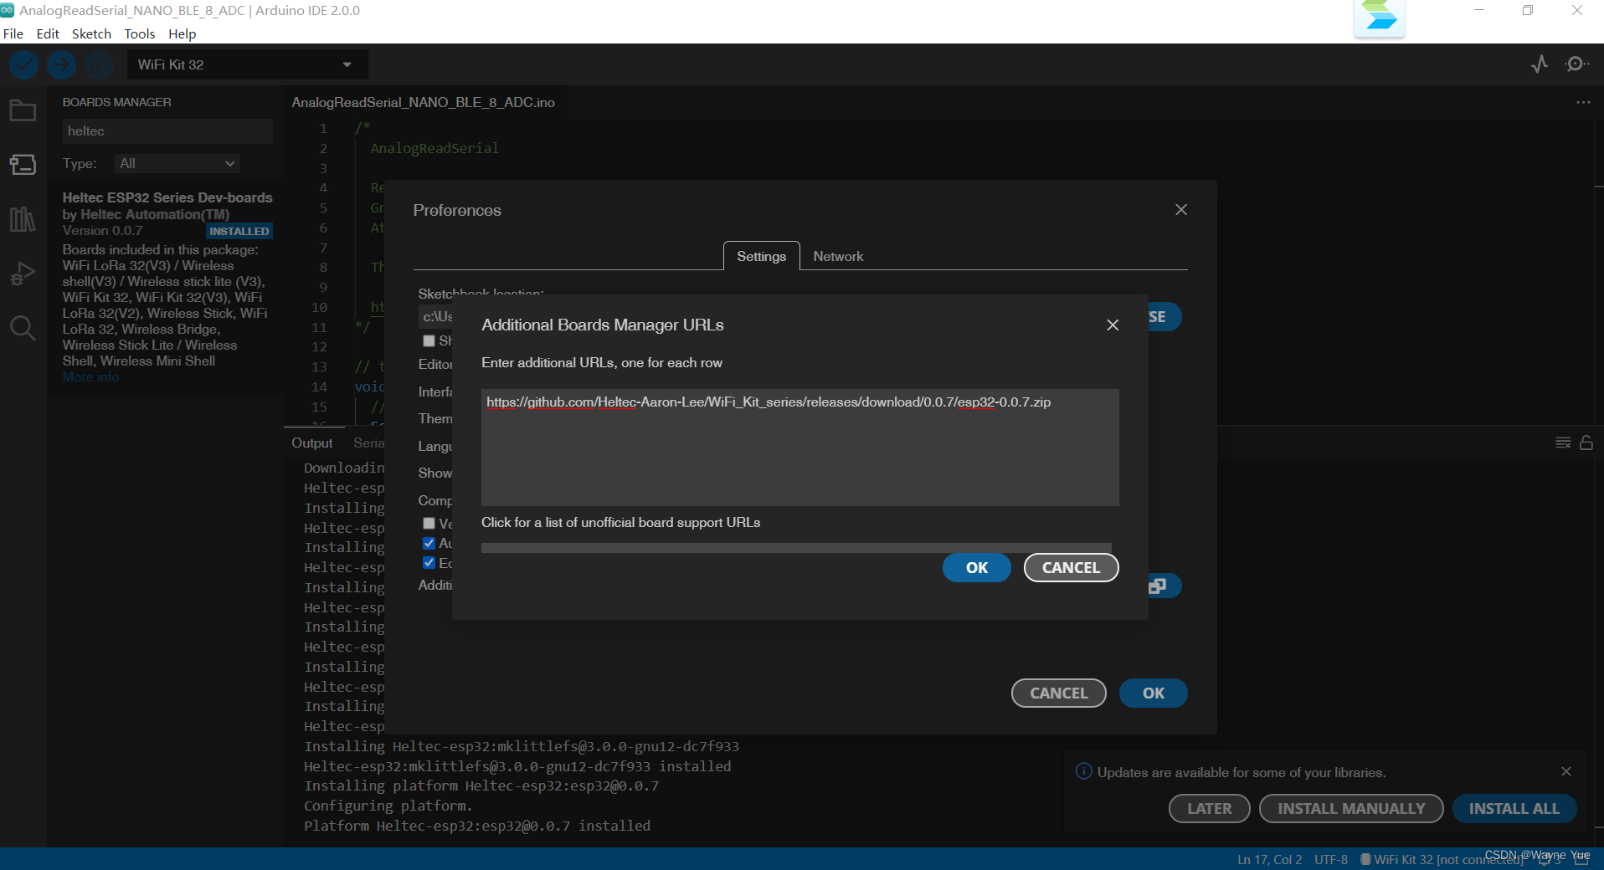Image resolution: width=1604 pixels, height=870 pixels.
Task: Uncheck the Editor Quick Suggestions checkbox
Action: 429,563
